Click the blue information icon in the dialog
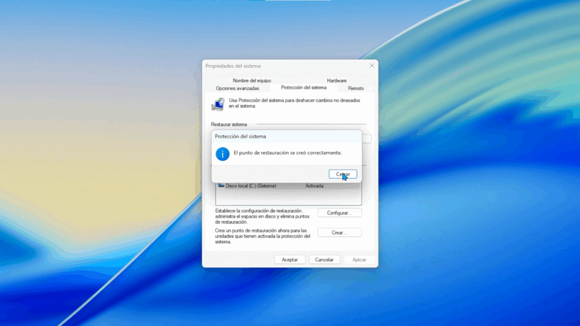 tap(223, 153)
